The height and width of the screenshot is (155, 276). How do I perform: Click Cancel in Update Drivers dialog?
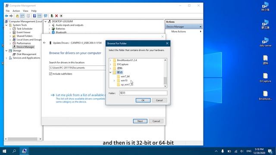(156, 121)
